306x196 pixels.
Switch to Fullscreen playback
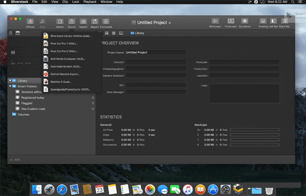pyautogui.click(x=231, y=21)
